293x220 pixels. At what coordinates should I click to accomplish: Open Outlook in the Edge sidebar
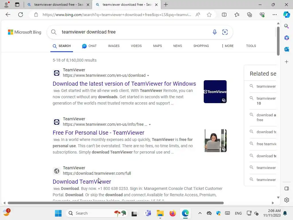286,49
